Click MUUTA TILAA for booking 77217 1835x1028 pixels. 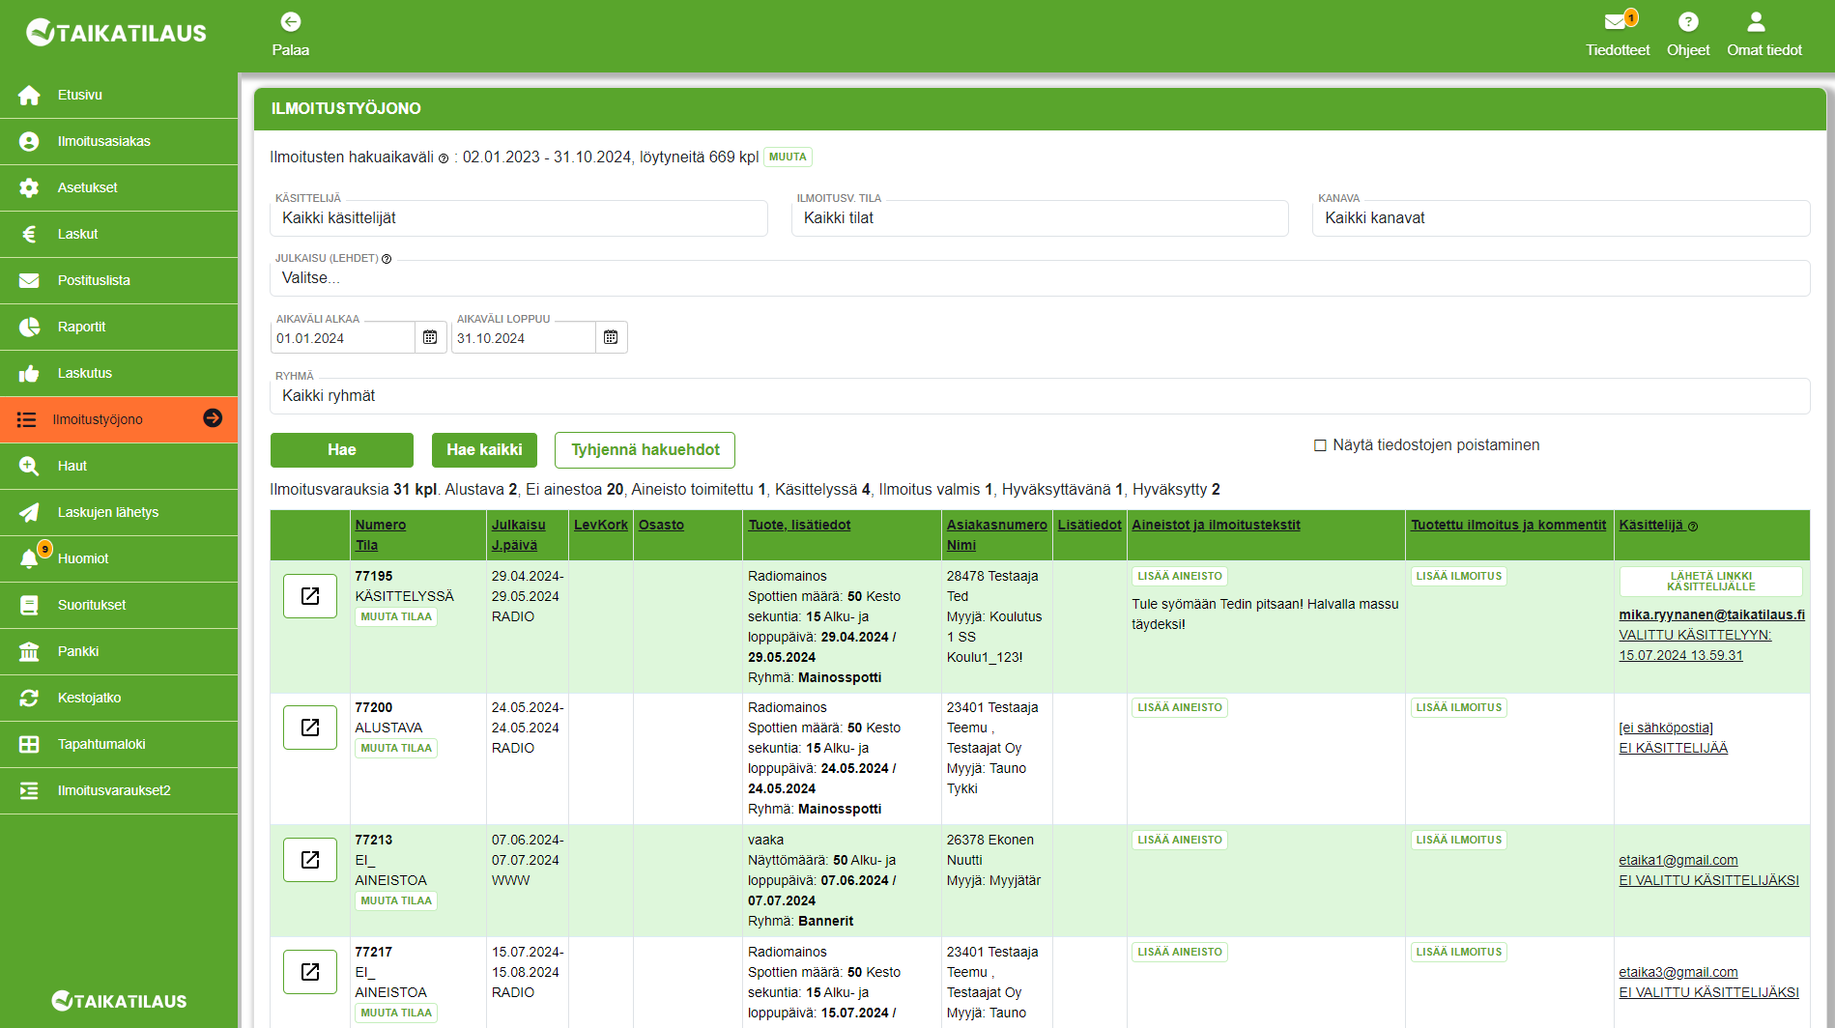(x=396, y=1013)
